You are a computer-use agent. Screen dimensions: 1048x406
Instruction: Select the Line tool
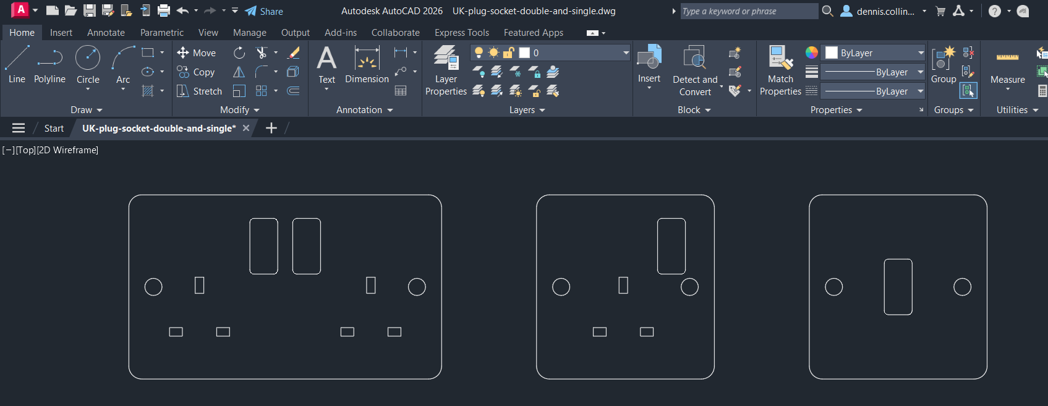17,65
